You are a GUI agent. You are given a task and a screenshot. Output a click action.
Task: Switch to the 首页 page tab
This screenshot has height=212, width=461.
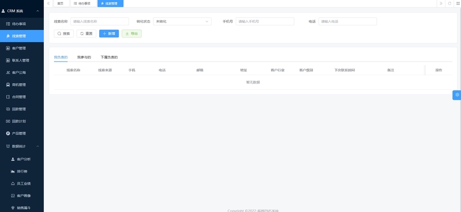pyautogui.click(x=61, y=3)
